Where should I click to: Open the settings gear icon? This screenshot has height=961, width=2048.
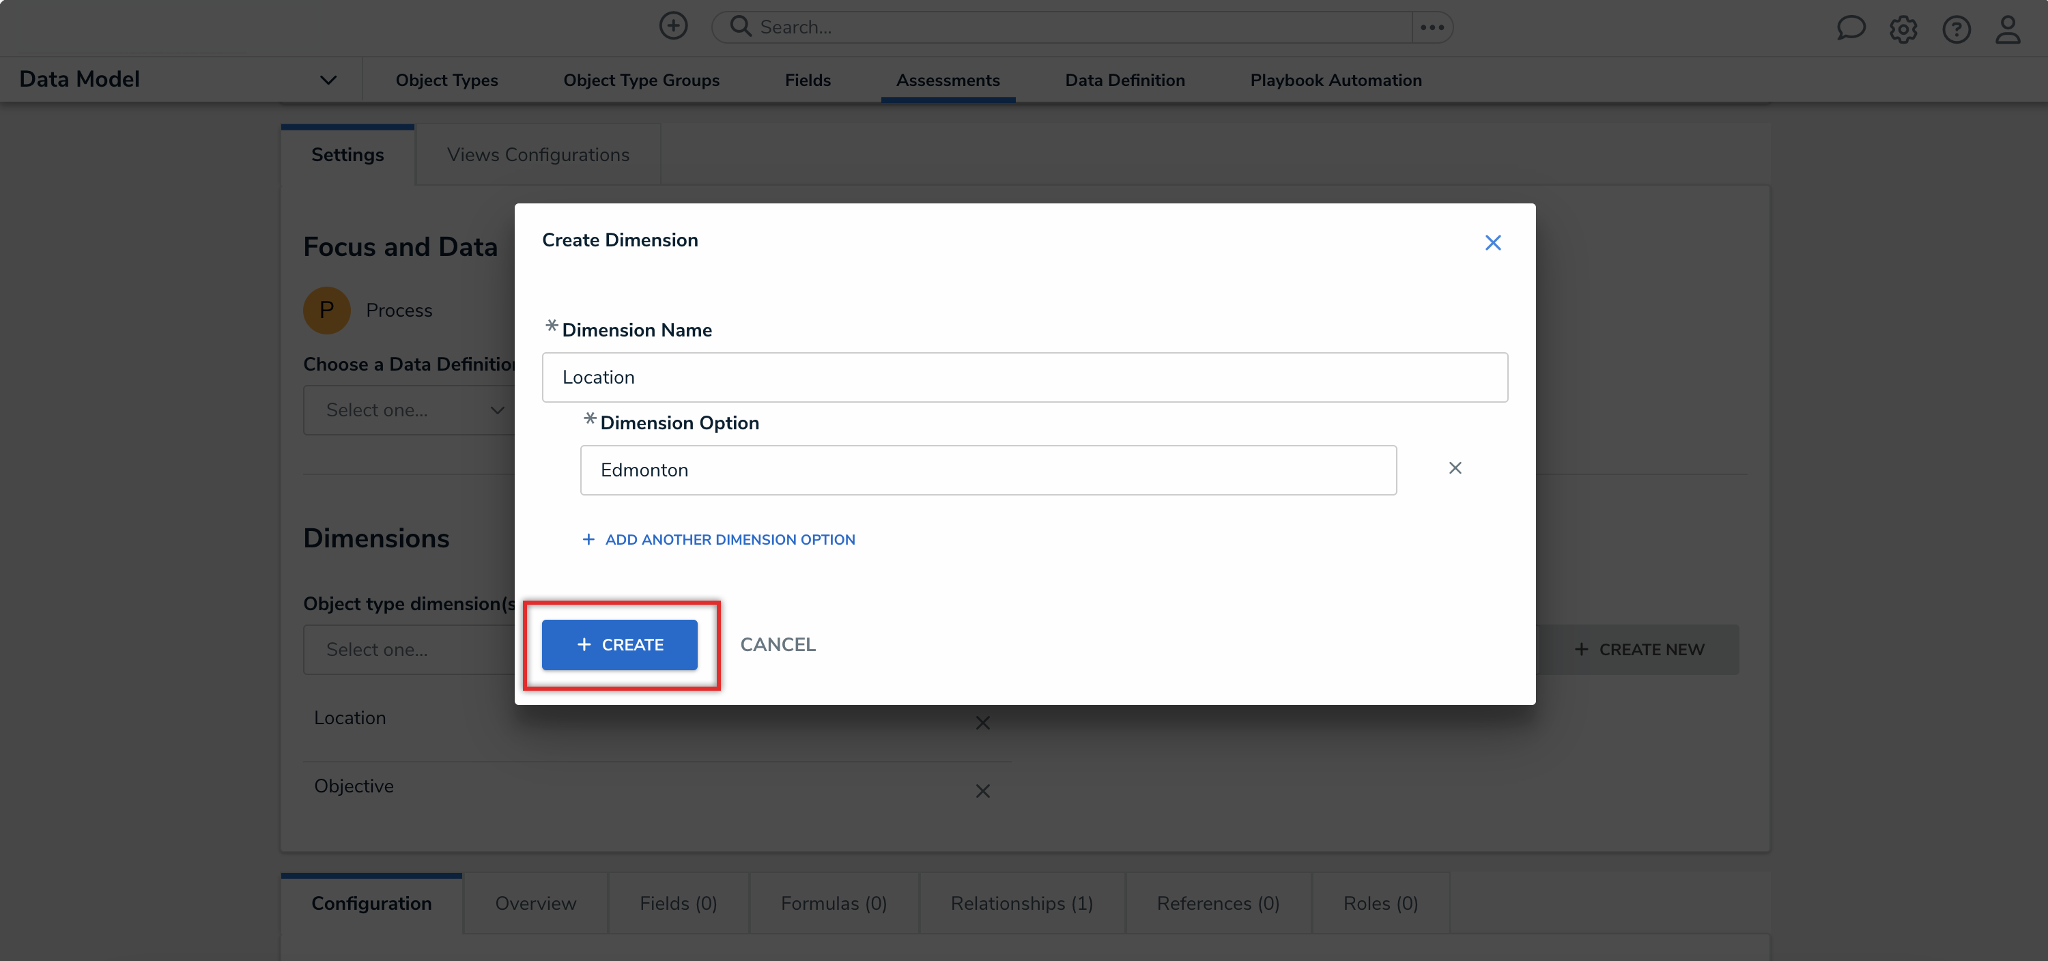[x=1903, y=29]
